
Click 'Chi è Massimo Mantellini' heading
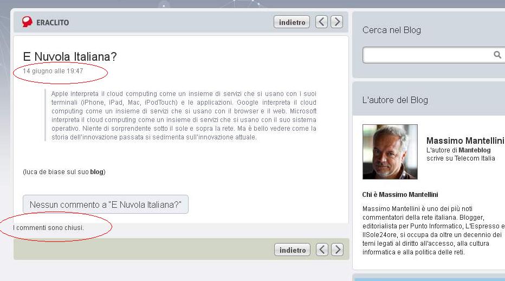point(400,195)
